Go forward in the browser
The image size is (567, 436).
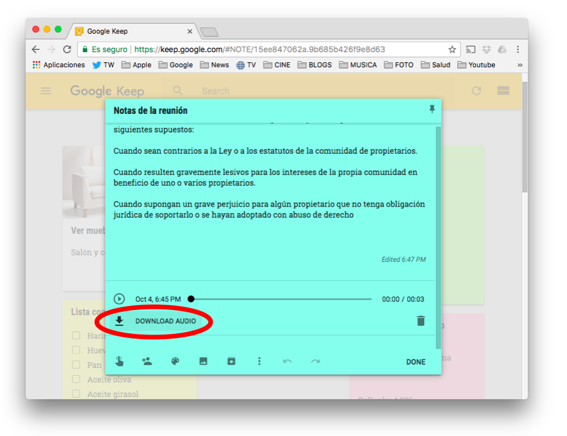[x=51, y=49]
